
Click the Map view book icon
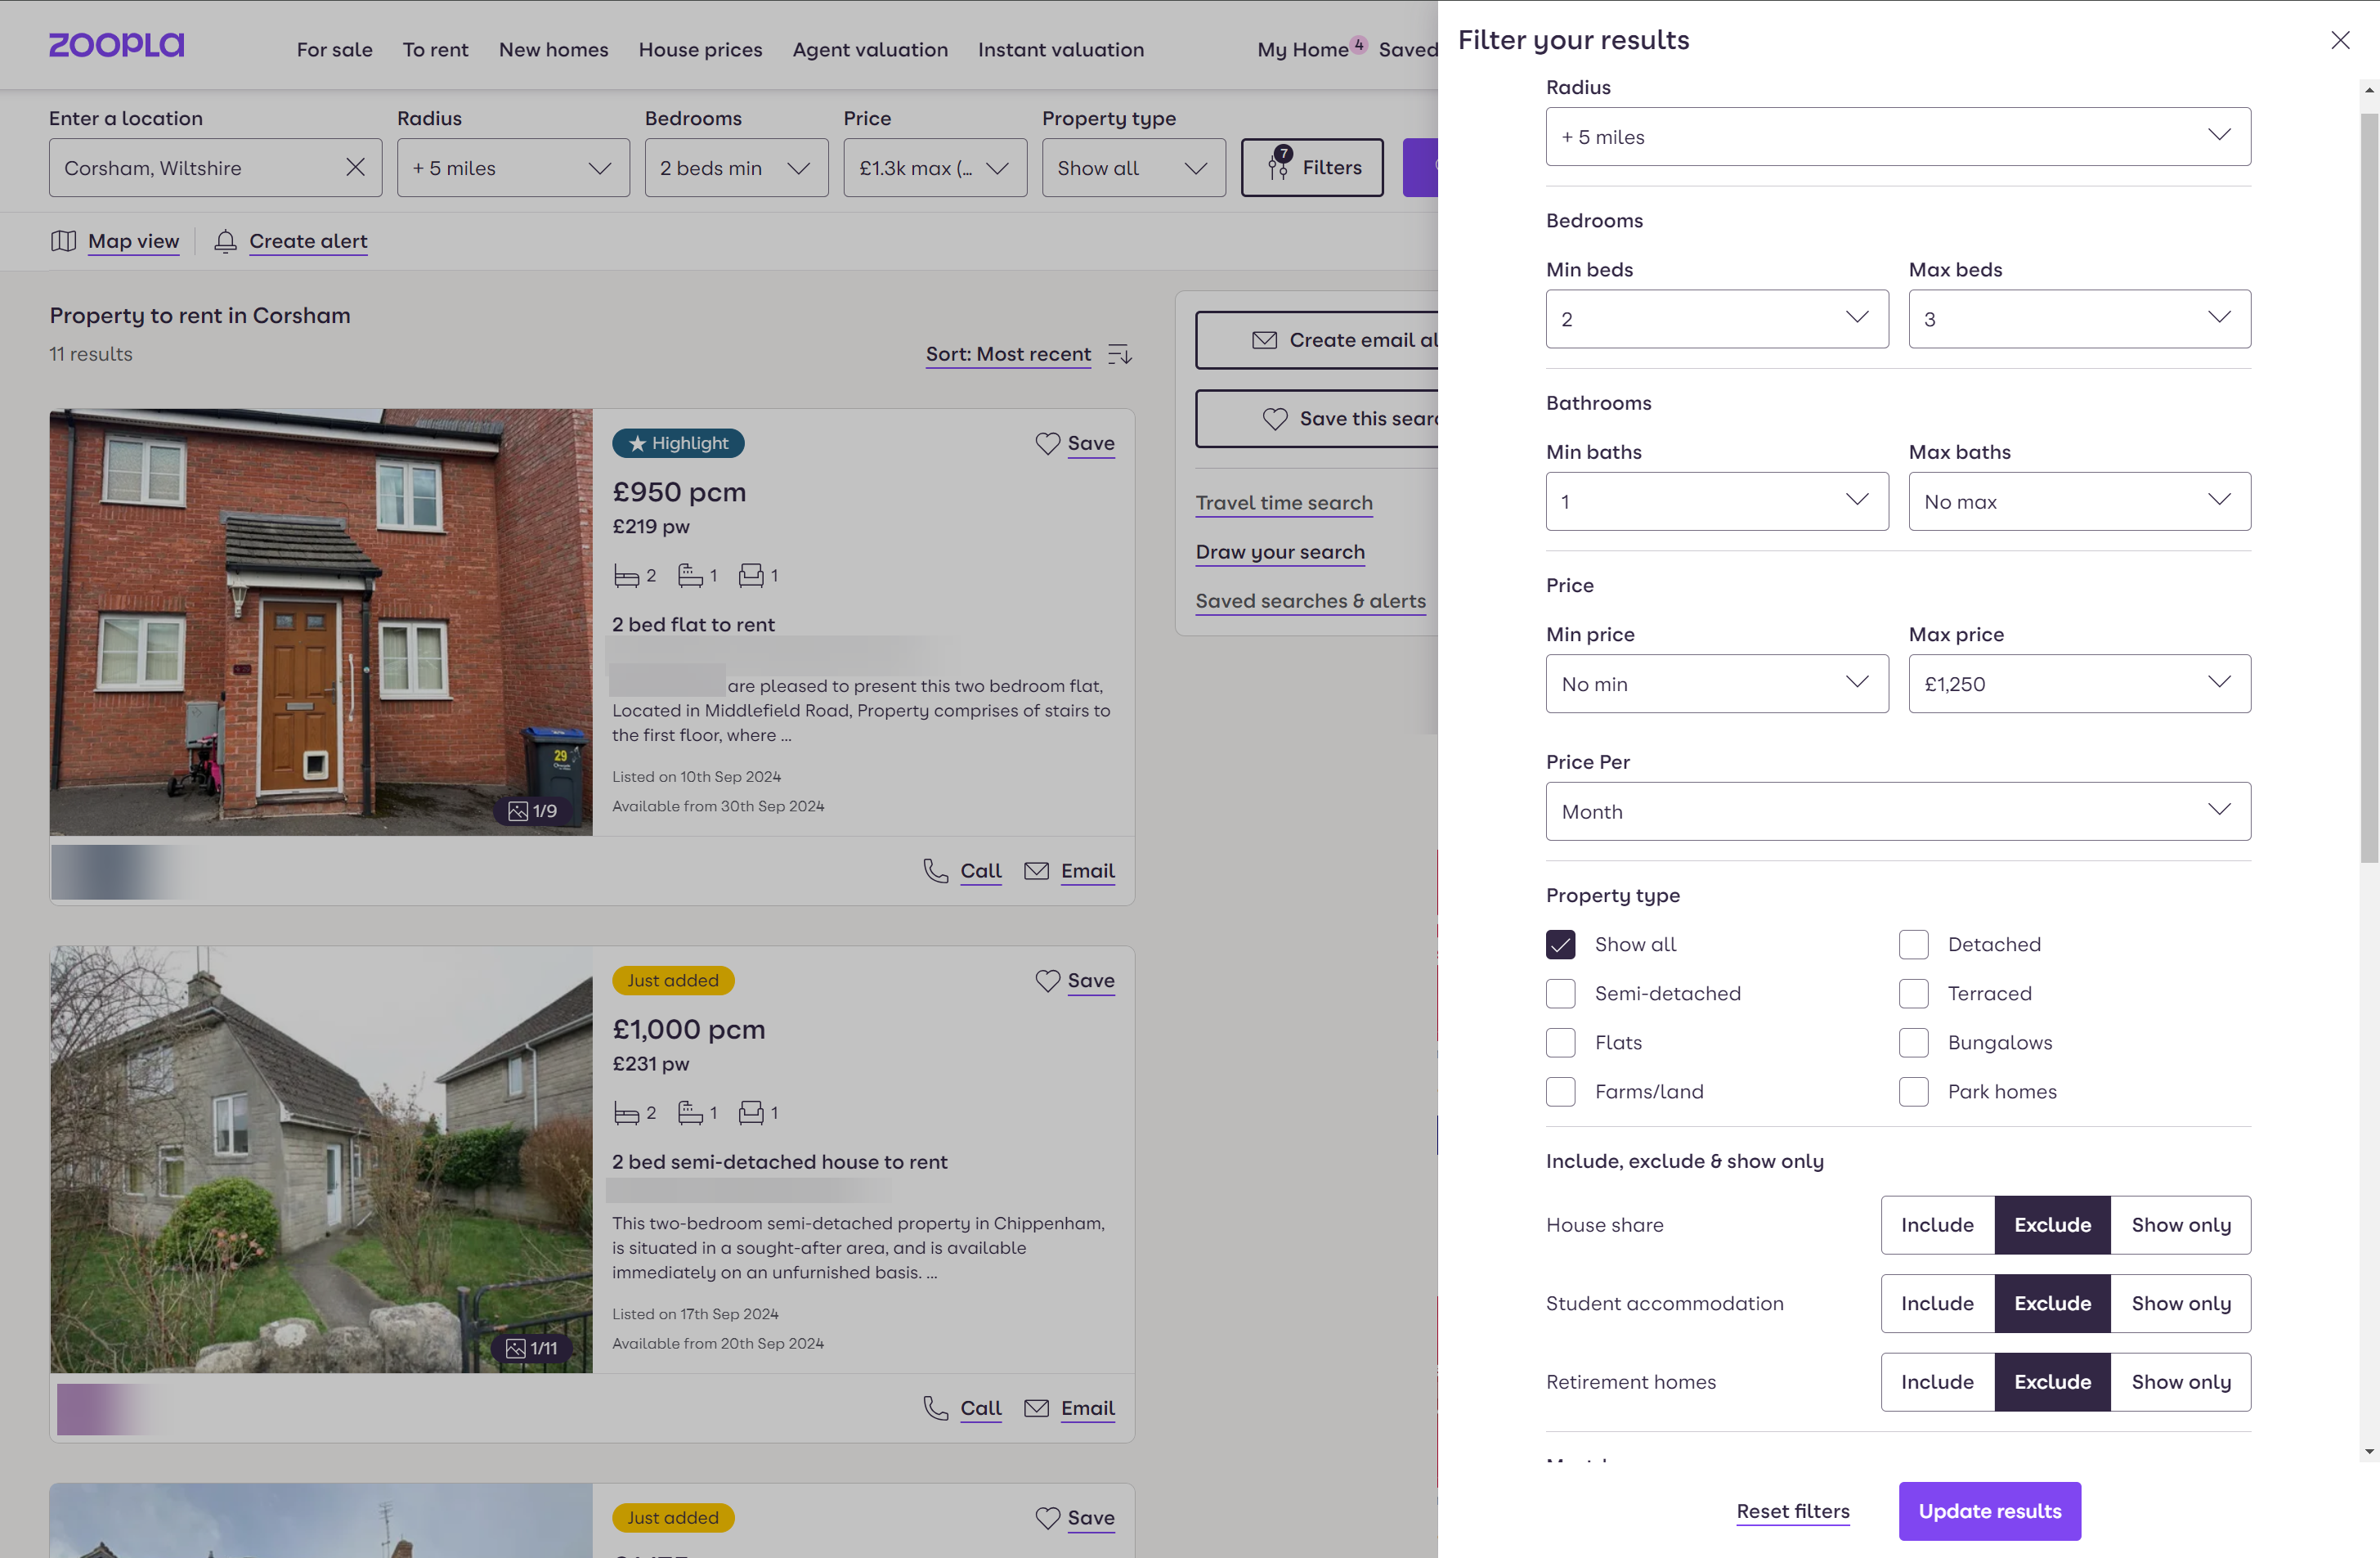tap(64, 241)
